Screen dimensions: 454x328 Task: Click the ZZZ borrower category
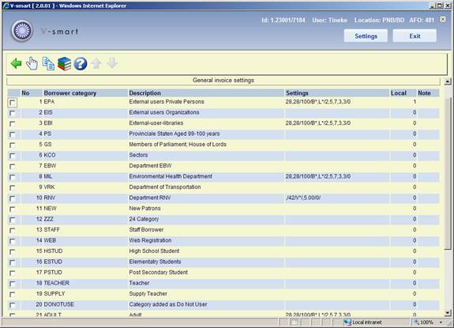48,219
